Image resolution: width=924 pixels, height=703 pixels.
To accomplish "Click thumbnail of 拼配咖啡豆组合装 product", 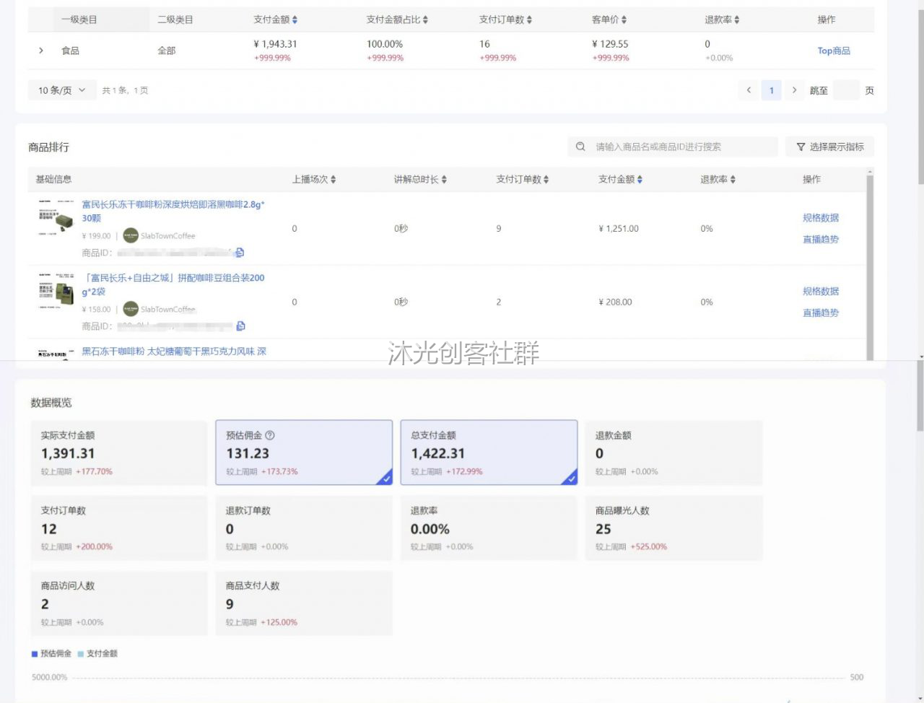I will [56, 292].
